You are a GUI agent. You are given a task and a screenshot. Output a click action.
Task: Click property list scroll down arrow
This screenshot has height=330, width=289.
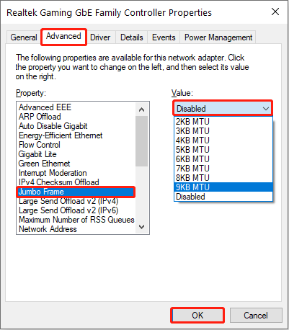coord(141,227)
